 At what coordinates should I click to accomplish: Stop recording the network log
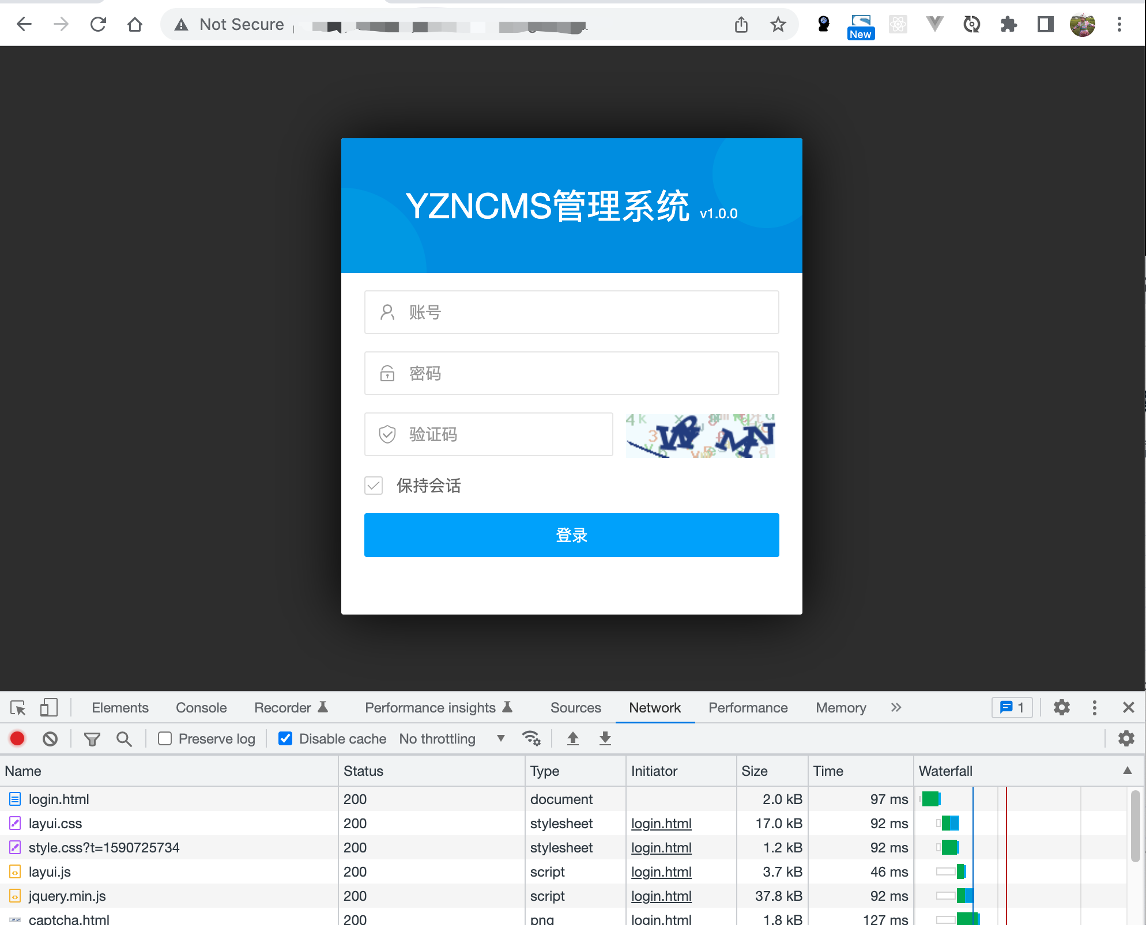click(x=17, y=738)
